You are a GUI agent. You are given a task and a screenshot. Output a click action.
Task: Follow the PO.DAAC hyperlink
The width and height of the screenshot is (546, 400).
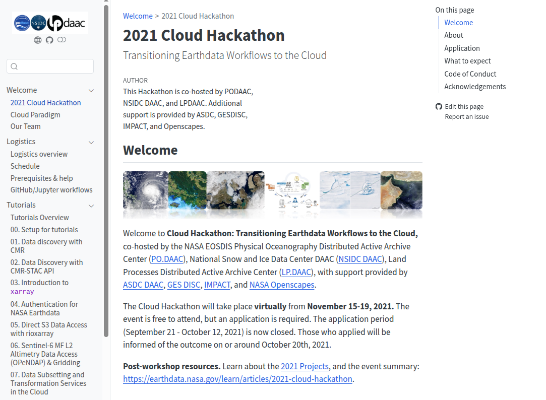[167, 259]
